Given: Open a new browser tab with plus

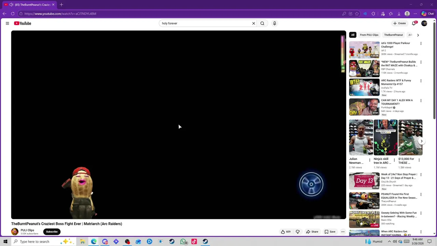Looking at the screenshot, I should [x=61, y=4].
